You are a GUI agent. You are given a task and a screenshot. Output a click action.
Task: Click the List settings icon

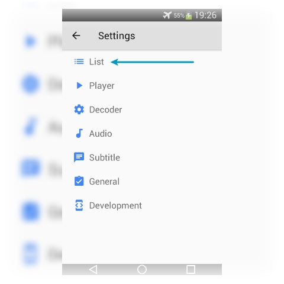click(79, 62)
